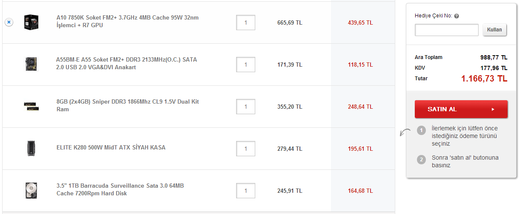The image size is (525, 214).
Task: Click quantity field for Barracuda Hard Disk
Action: [x=245, y=191]
